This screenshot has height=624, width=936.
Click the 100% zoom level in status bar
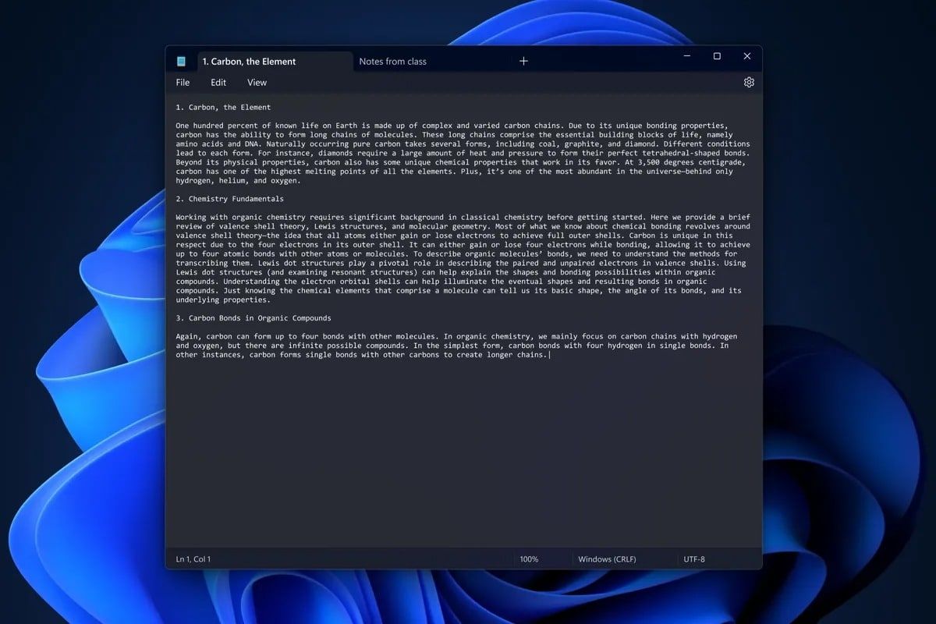(x=529, y=559)
